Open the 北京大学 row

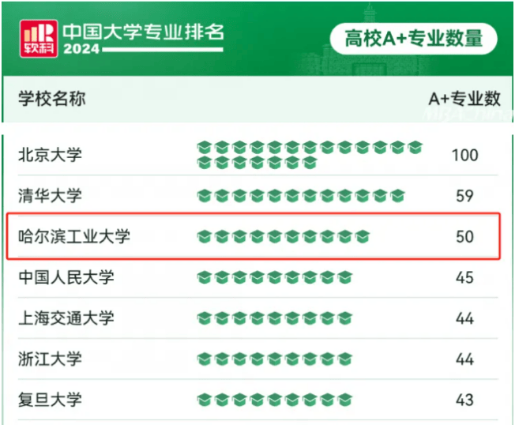(257, 155)
